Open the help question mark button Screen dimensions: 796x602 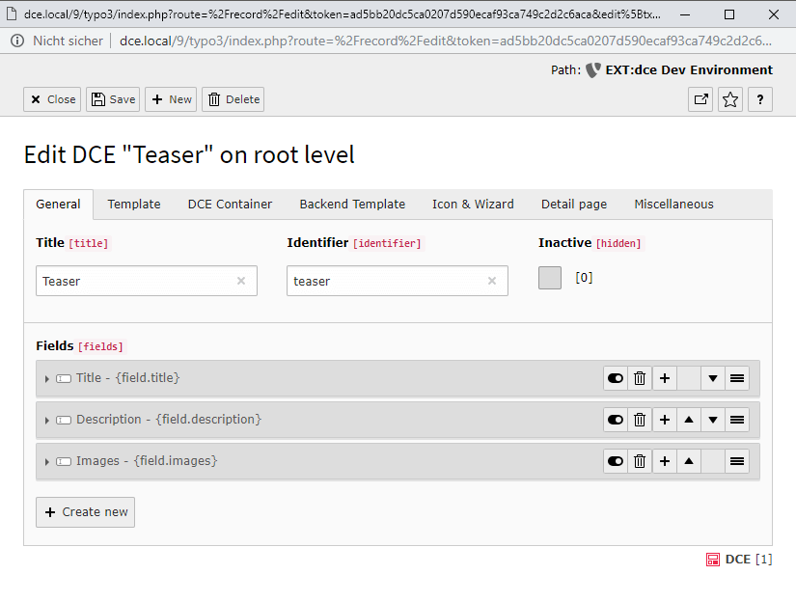pyautogui.click(x=760, y=99)
